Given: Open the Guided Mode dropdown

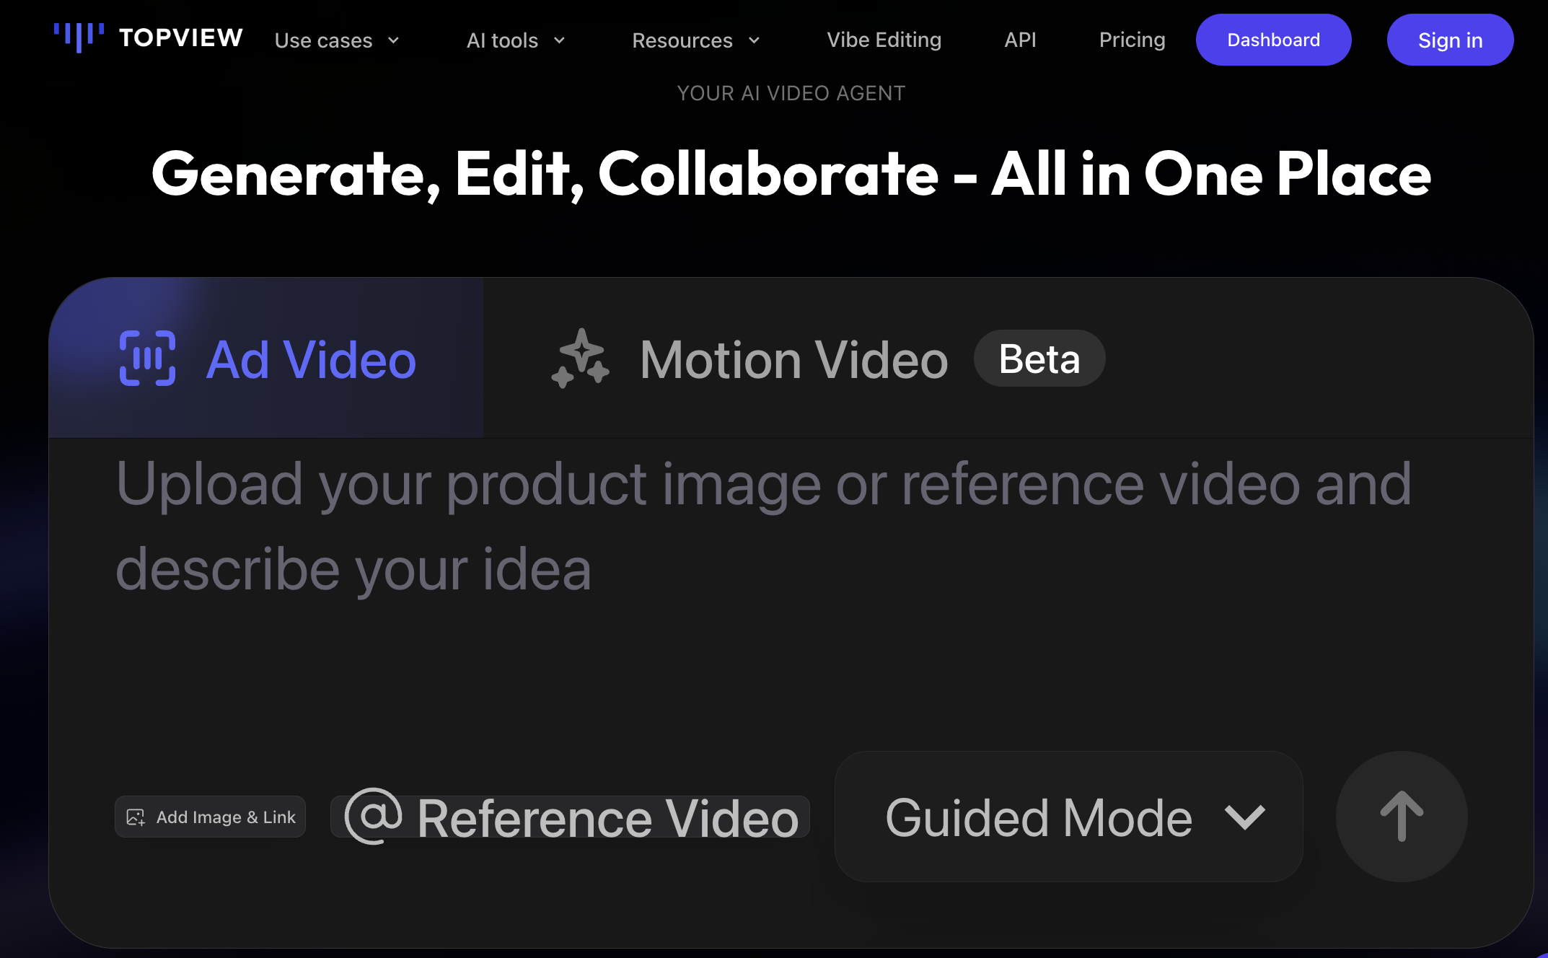Looking at the screenshot, I should (1068, 817).
